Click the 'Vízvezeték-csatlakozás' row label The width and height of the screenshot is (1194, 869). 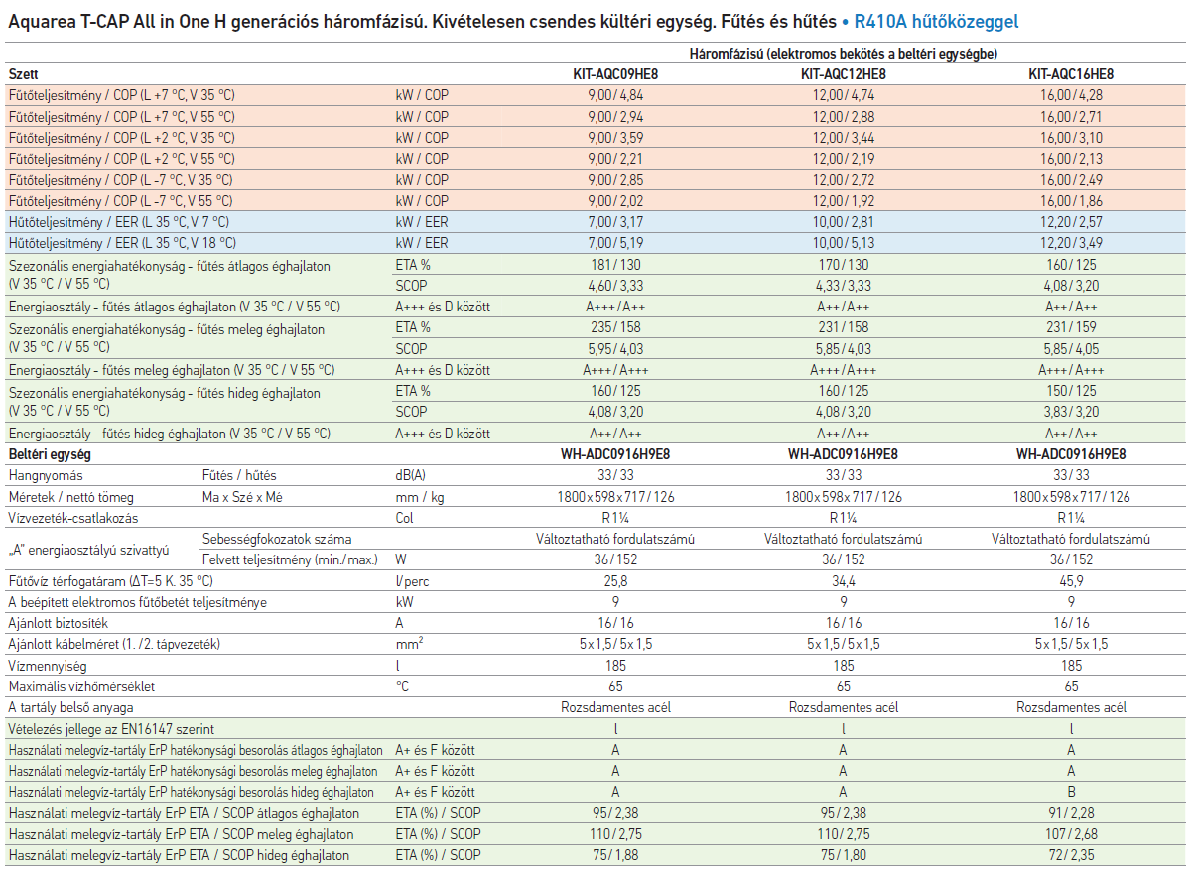click(x=73, y=518)
